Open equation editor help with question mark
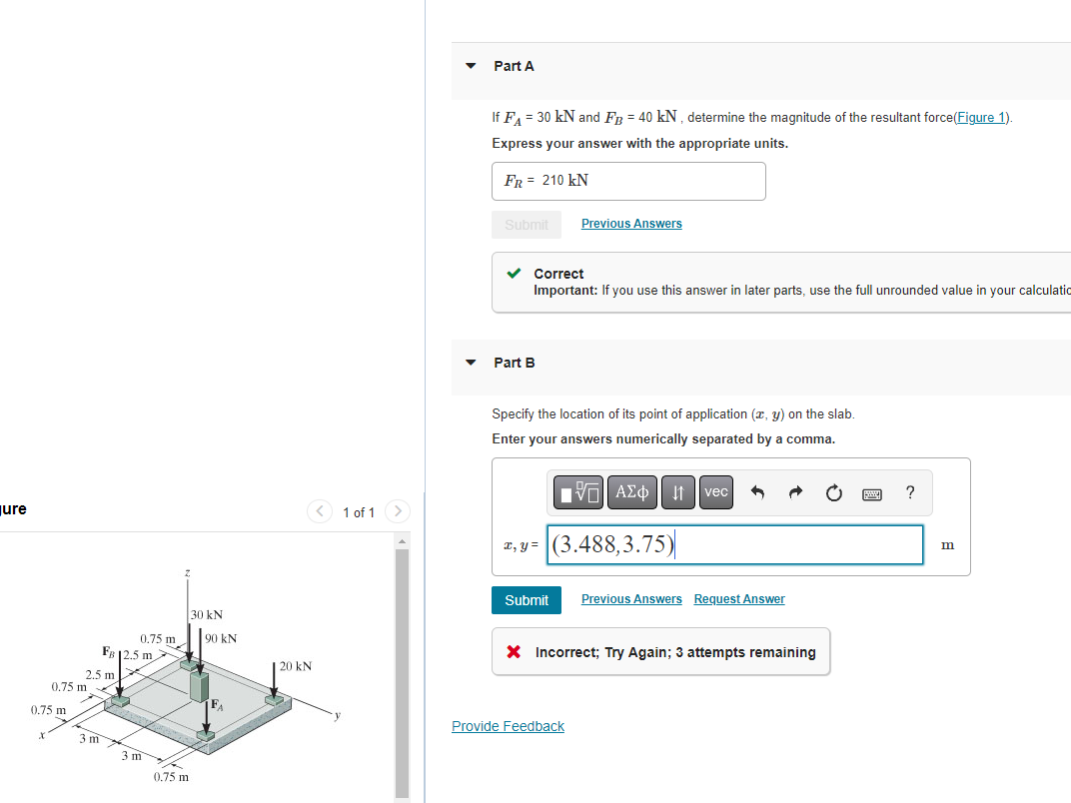1071x803 pixels. coord(909,492)
